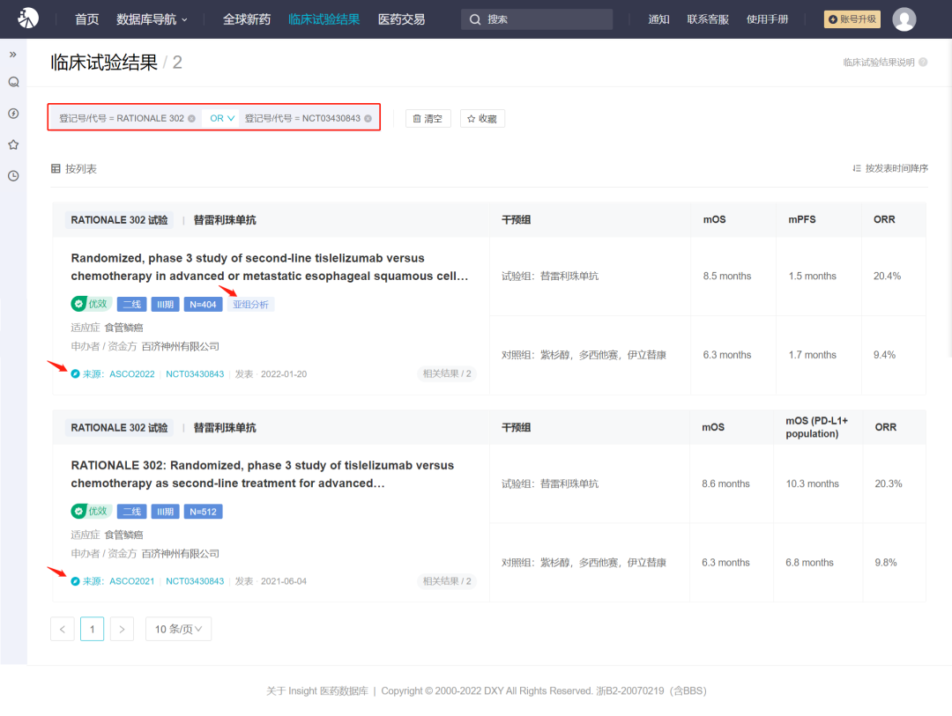952x716 pixels.
Task: Click the 优效 badge in the first result
Action: point(91,304)
